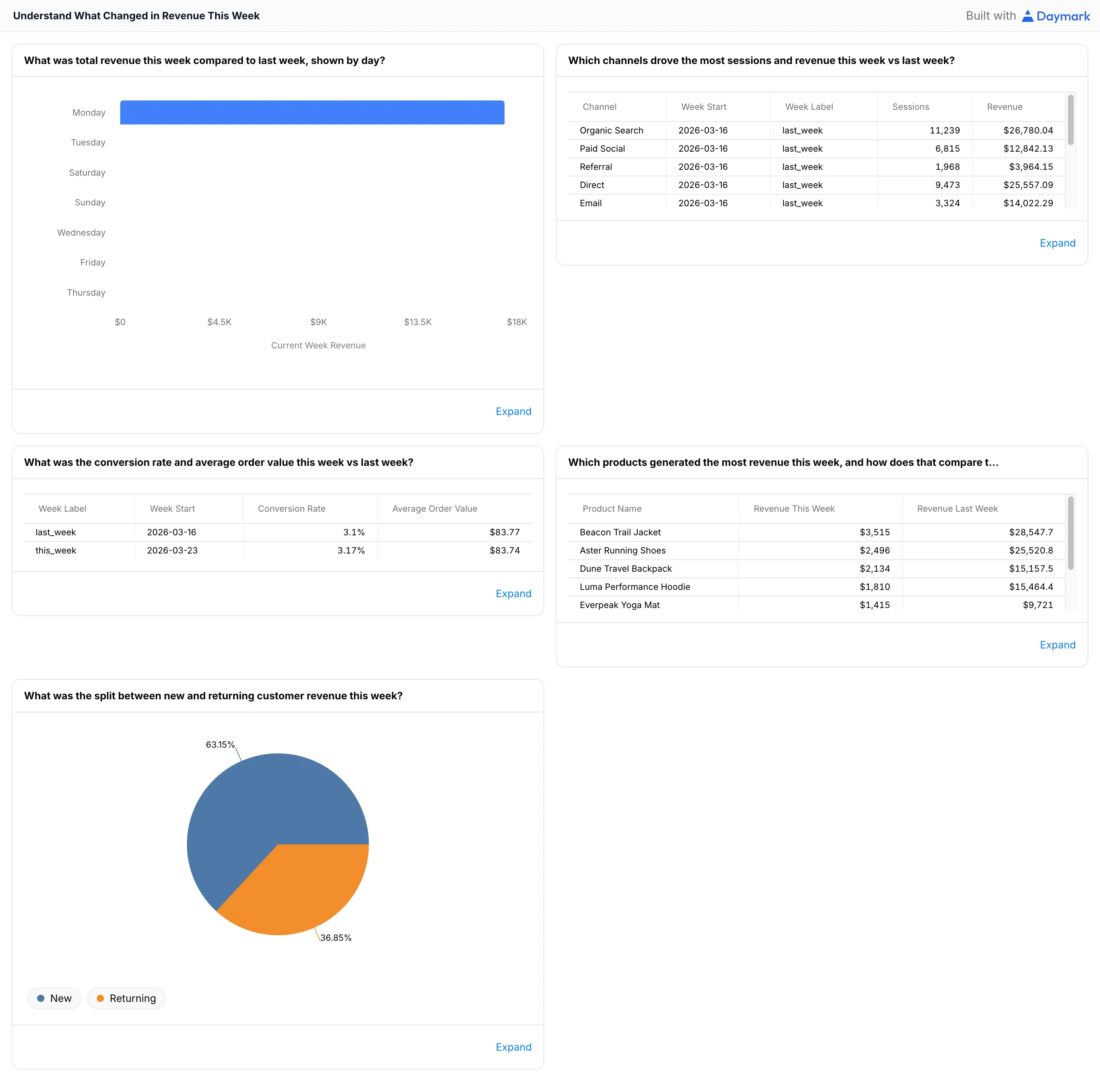Open the expanded products revenue table
The width and height of the screenshot is (1100, 1075).
click(1057, 645)
